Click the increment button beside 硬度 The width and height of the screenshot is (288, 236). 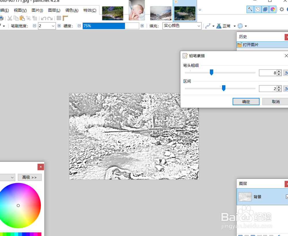[142, 26]
